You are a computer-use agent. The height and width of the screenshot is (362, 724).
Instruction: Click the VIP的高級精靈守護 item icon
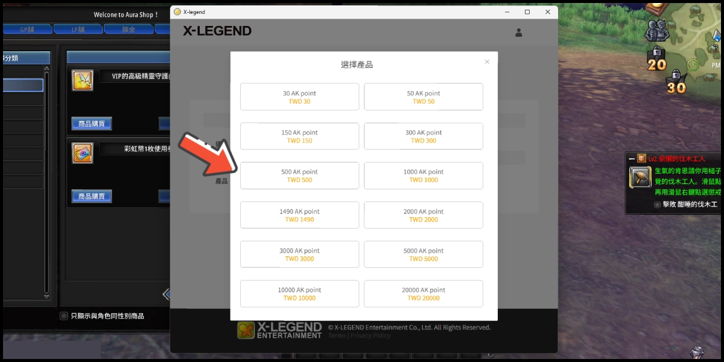tap(83, 80)
